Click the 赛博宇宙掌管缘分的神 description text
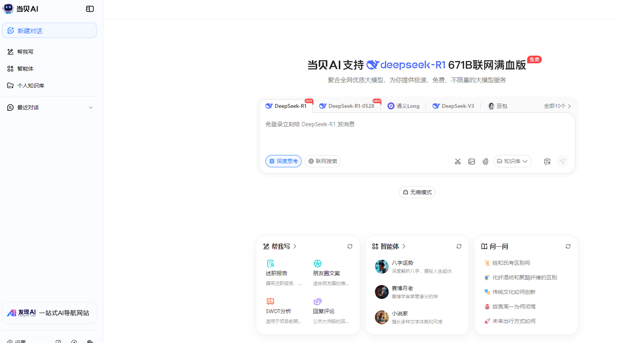Screen dimensions: 618x343 [415, 297]
